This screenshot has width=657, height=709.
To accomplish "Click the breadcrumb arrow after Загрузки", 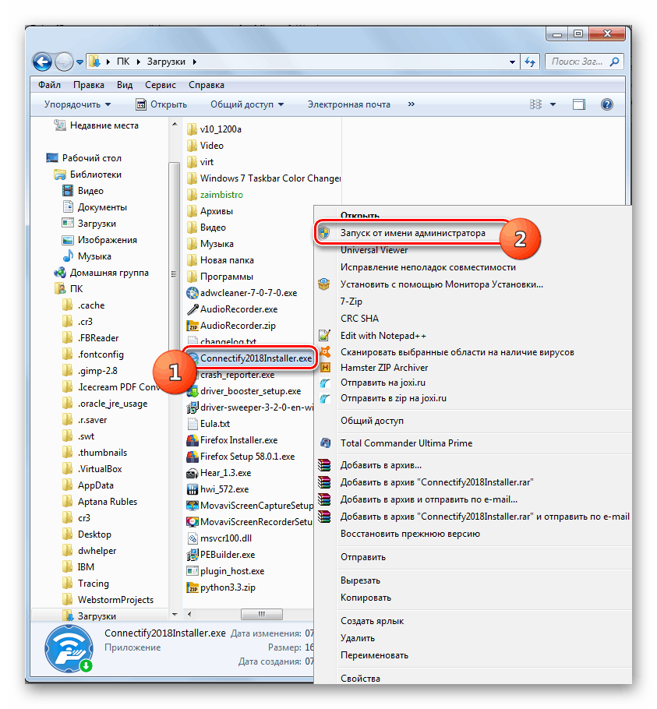I will (194, 62).
